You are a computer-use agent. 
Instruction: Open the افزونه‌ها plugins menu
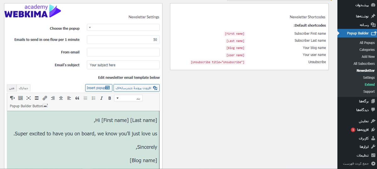[x=357, y=130]
